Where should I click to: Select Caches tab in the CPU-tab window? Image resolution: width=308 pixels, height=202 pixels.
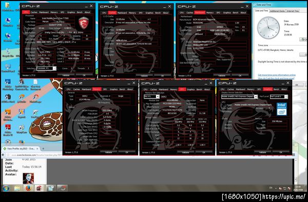click(34, 12)
